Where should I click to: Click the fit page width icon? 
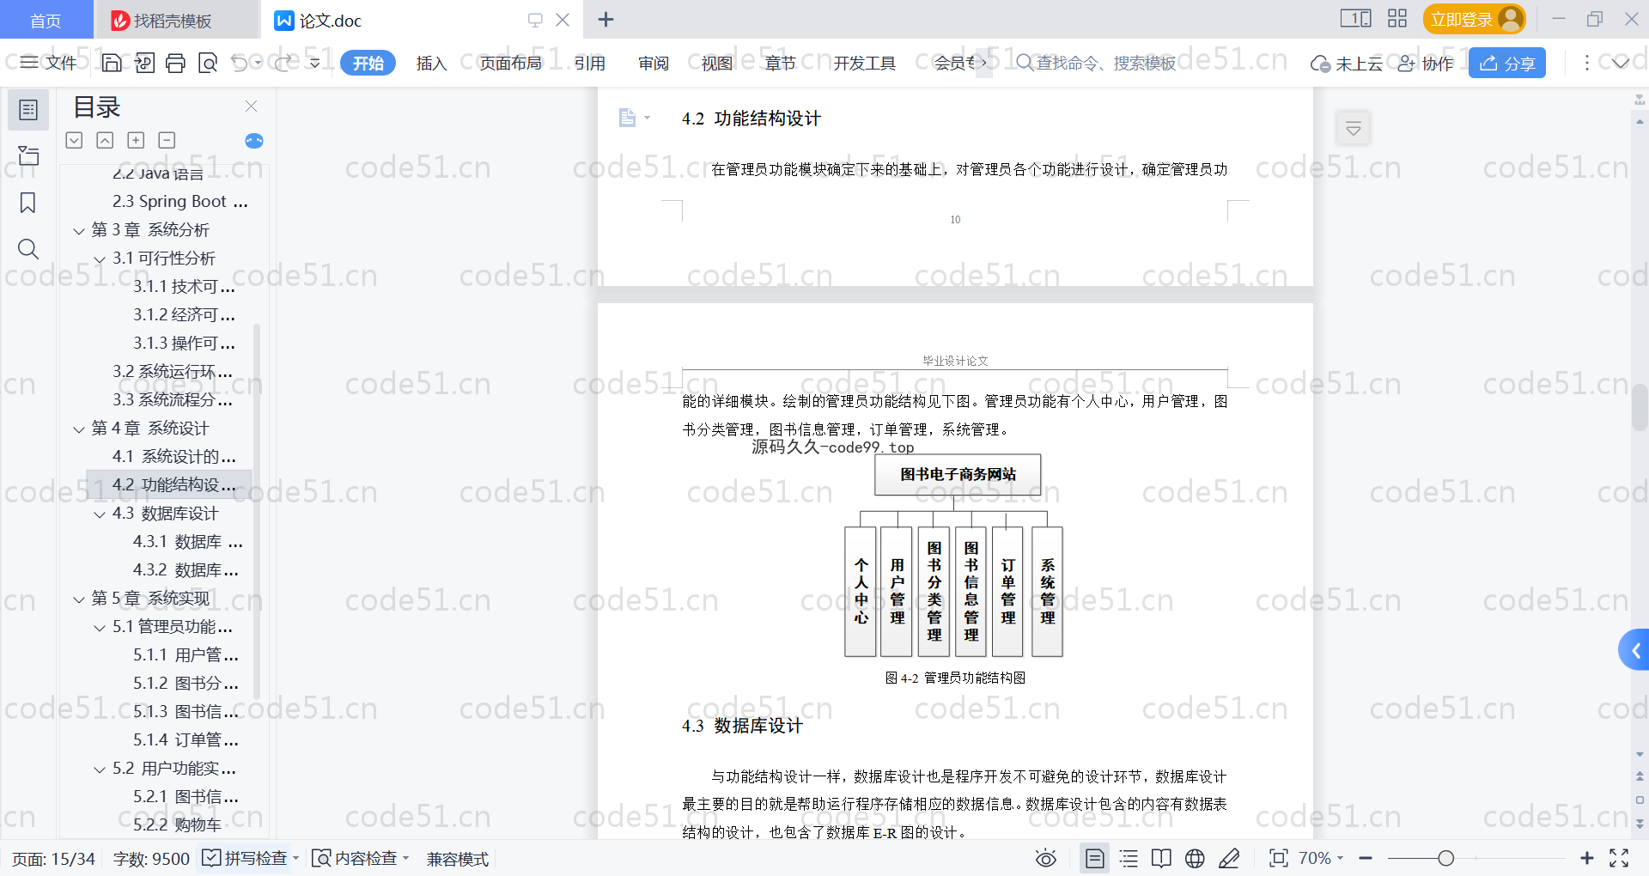click(x=1279, y=858)
